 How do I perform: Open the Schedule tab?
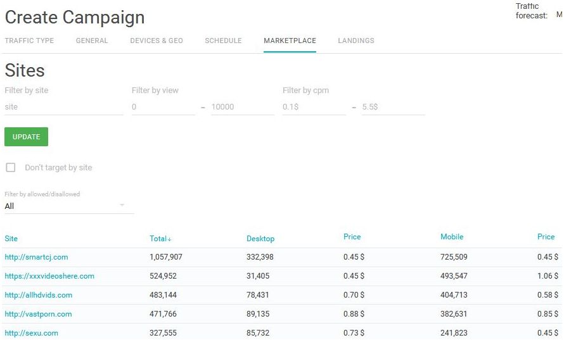click(223, 41)
